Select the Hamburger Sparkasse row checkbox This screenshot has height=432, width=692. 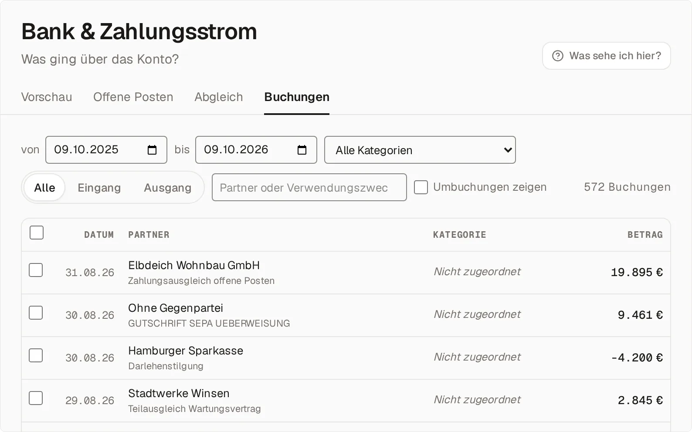36,355
